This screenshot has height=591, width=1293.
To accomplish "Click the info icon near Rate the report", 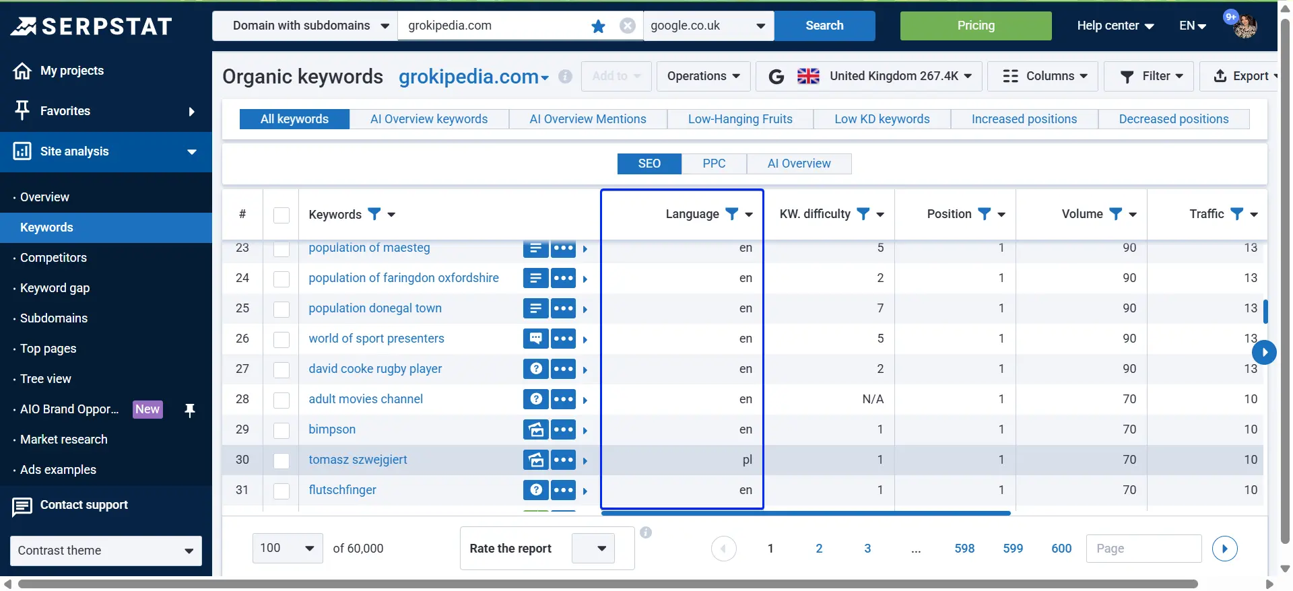I will pos(646,532).
